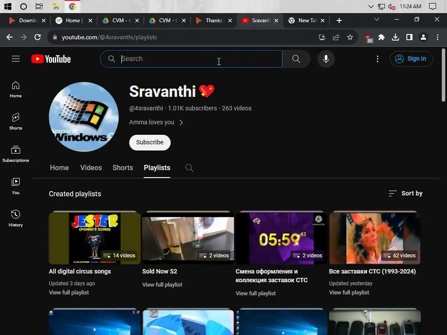Close the New Tab browser tab

coord(323,21)
